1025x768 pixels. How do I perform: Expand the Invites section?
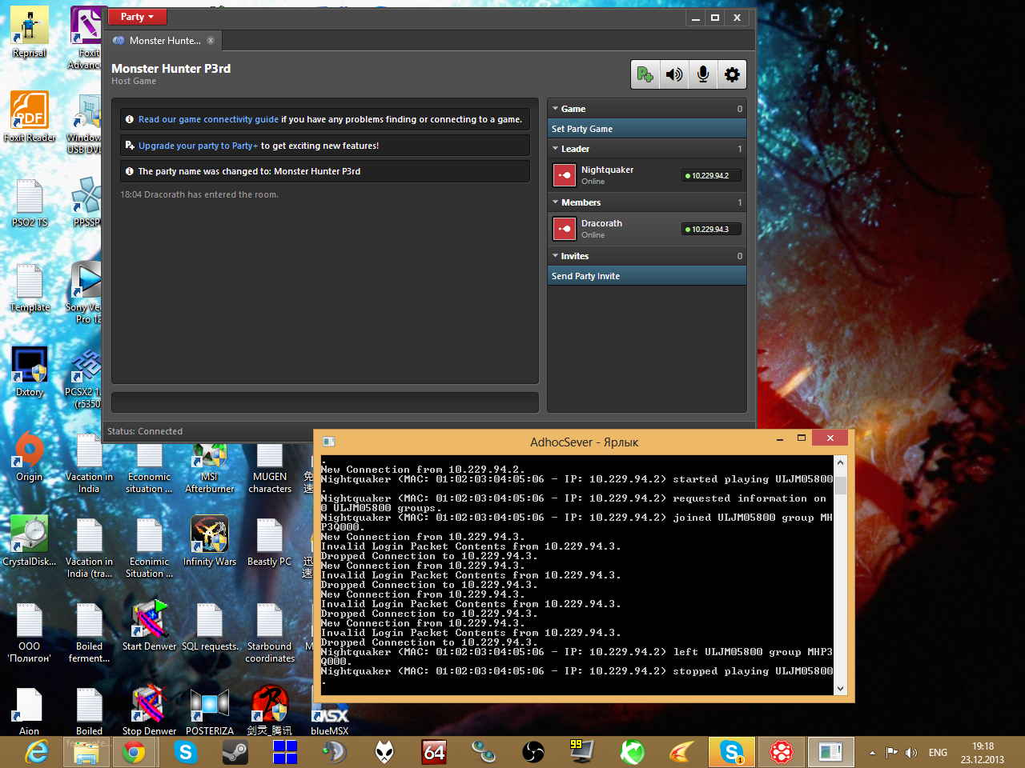tap(555, 256)
